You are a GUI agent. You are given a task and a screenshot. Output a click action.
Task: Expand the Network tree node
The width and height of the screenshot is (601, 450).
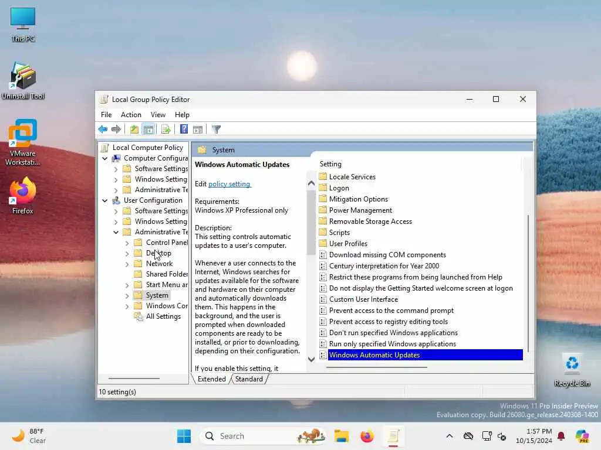click(127, 264)
